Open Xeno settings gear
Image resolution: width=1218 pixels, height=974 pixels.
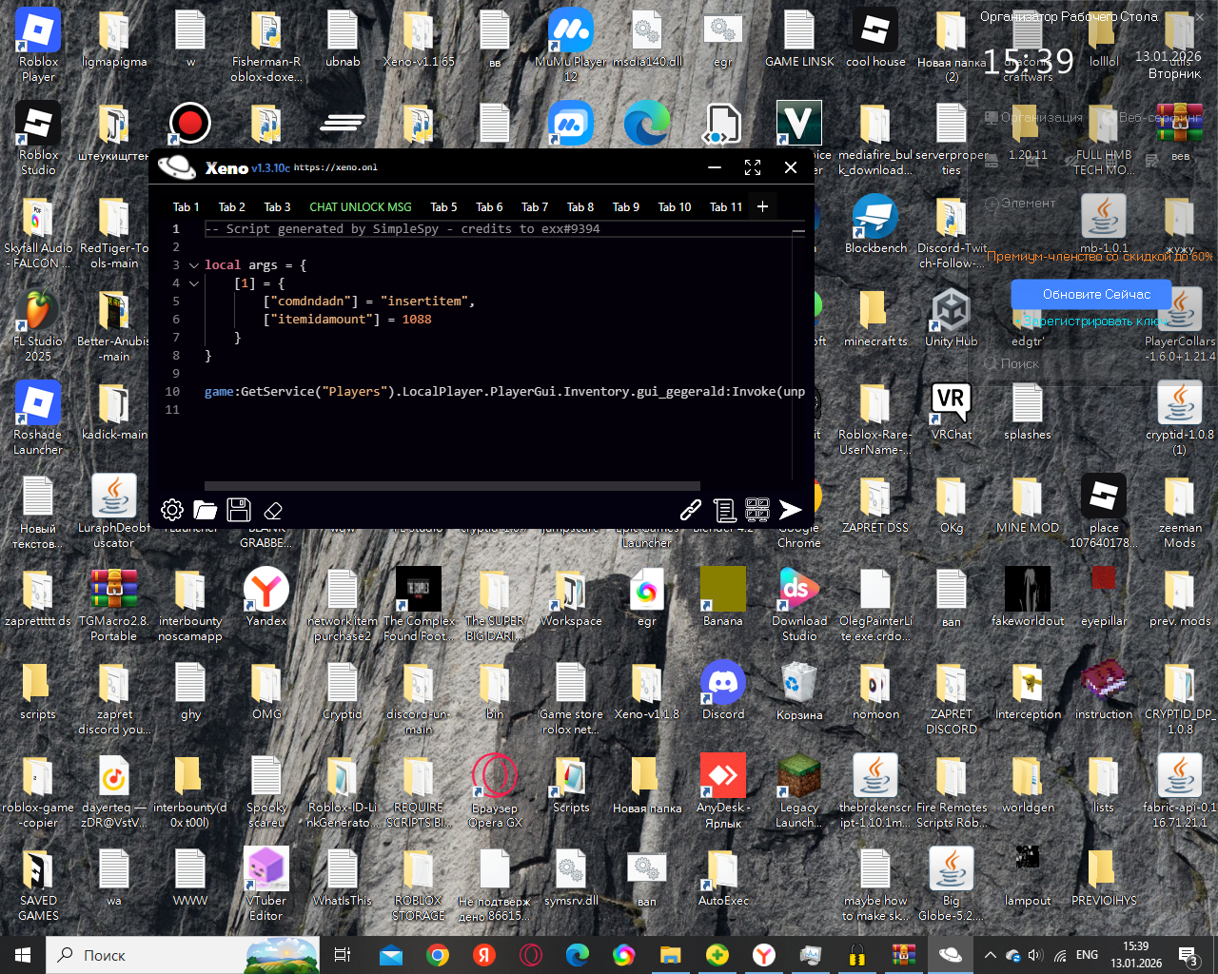tap(172, 510)
